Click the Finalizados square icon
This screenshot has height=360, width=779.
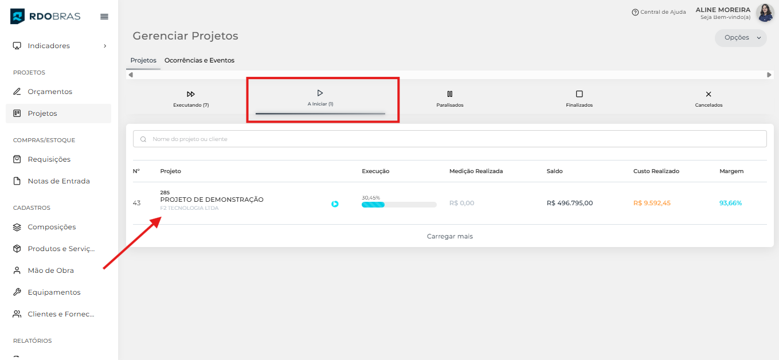tap(579, 94)
